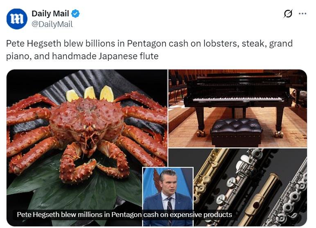Open the article headline caption on the image

(124, 215)
